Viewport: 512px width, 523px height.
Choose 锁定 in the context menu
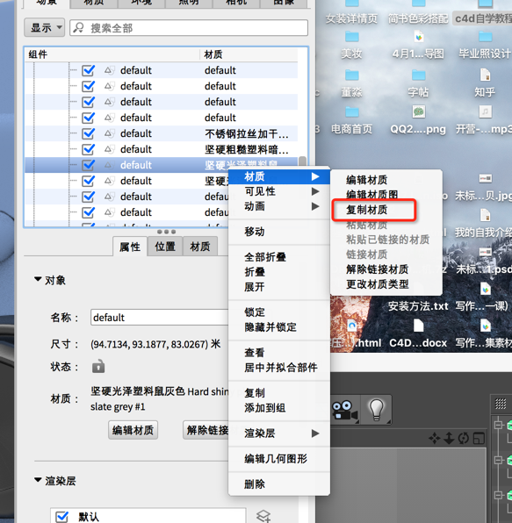tap(255, 312)
